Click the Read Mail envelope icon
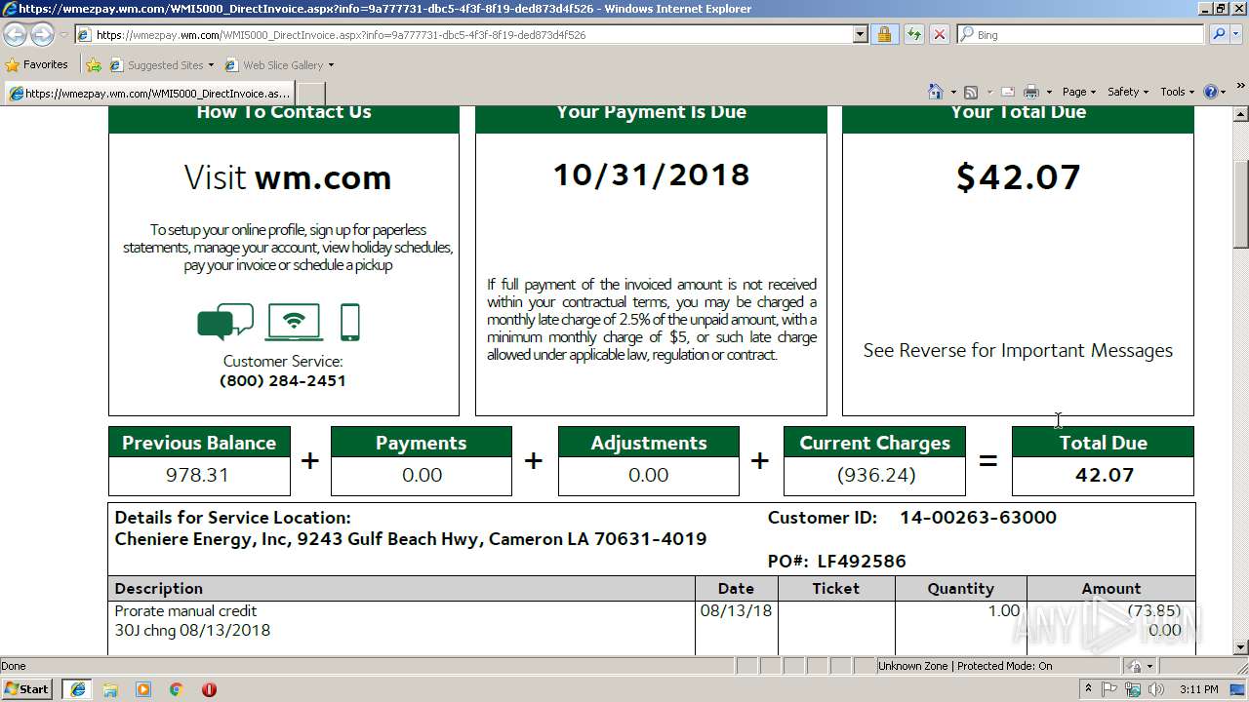Screen dimensions: 1249x702 click(1008, 92)
